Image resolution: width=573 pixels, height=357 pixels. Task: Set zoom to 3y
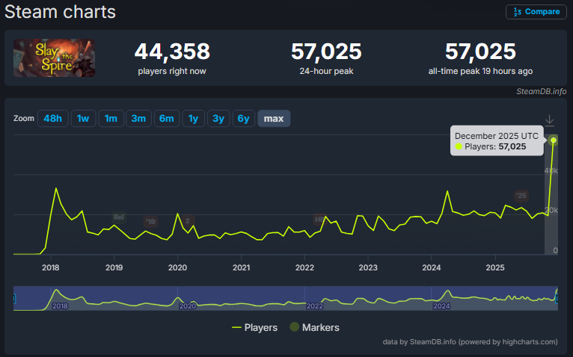[218, 119]
